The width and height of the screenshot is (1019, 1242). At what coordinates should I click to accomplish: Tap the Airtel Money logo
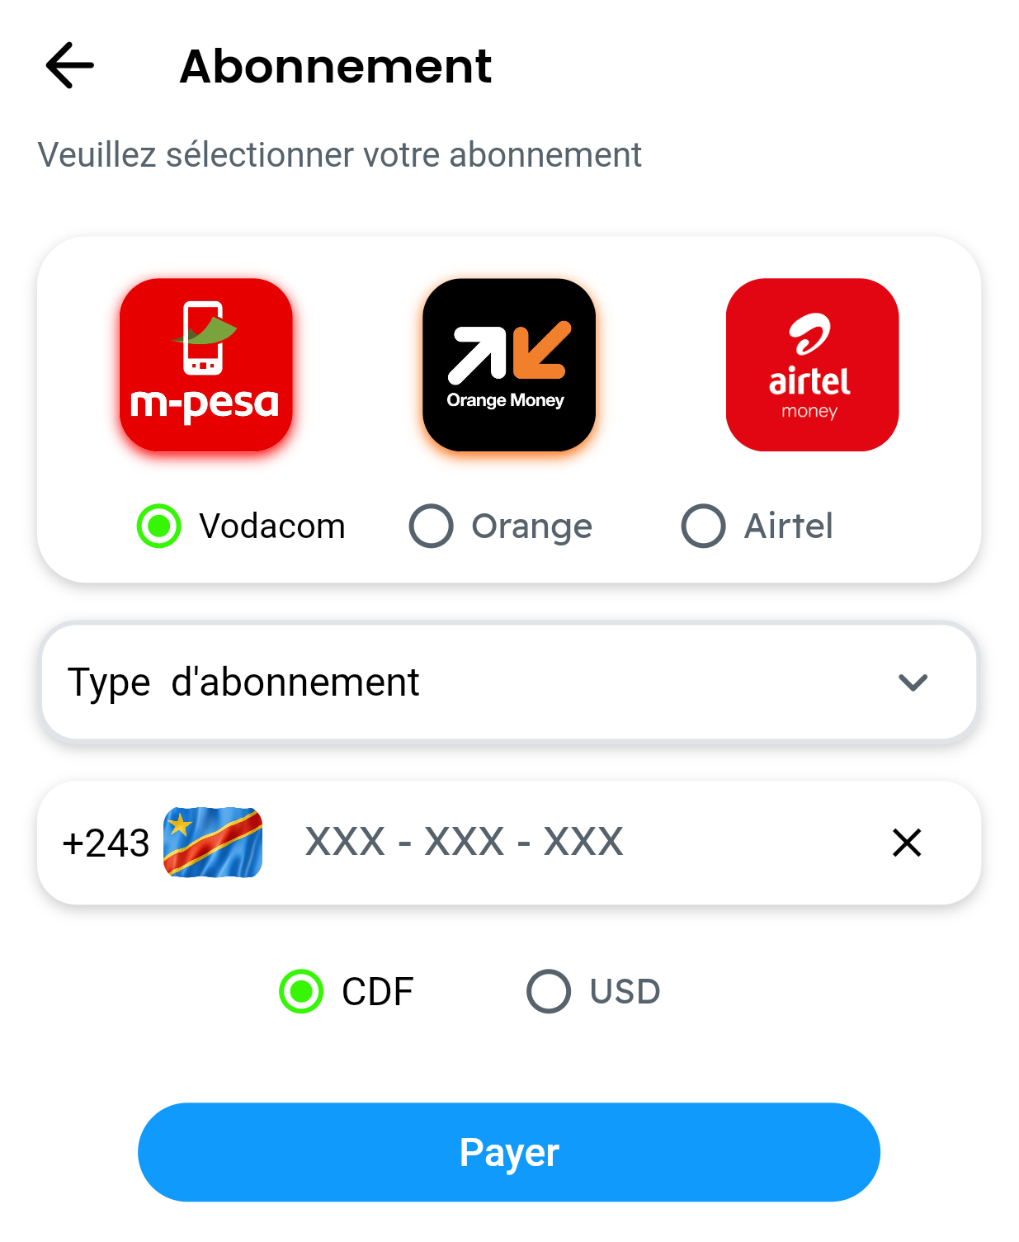(x=812, y=365)
